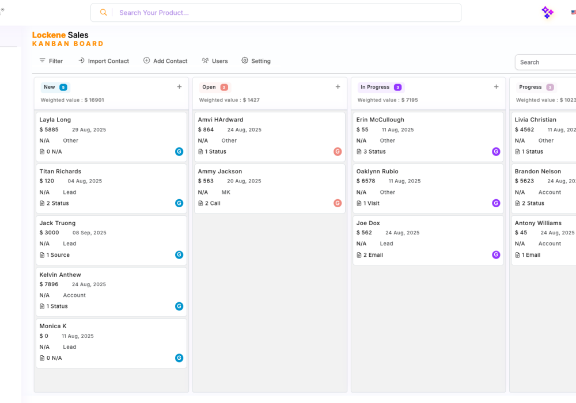Open the Amvi HArdward card
The image size is (576, 403).
click(270, 136)
